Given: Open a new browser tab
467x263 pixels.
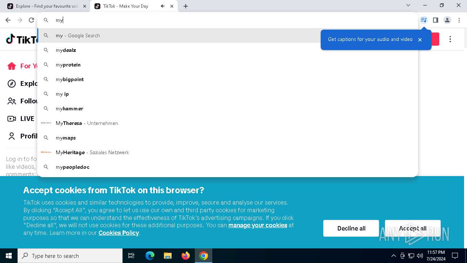Looking at the screenshot, I should point(186,6).
